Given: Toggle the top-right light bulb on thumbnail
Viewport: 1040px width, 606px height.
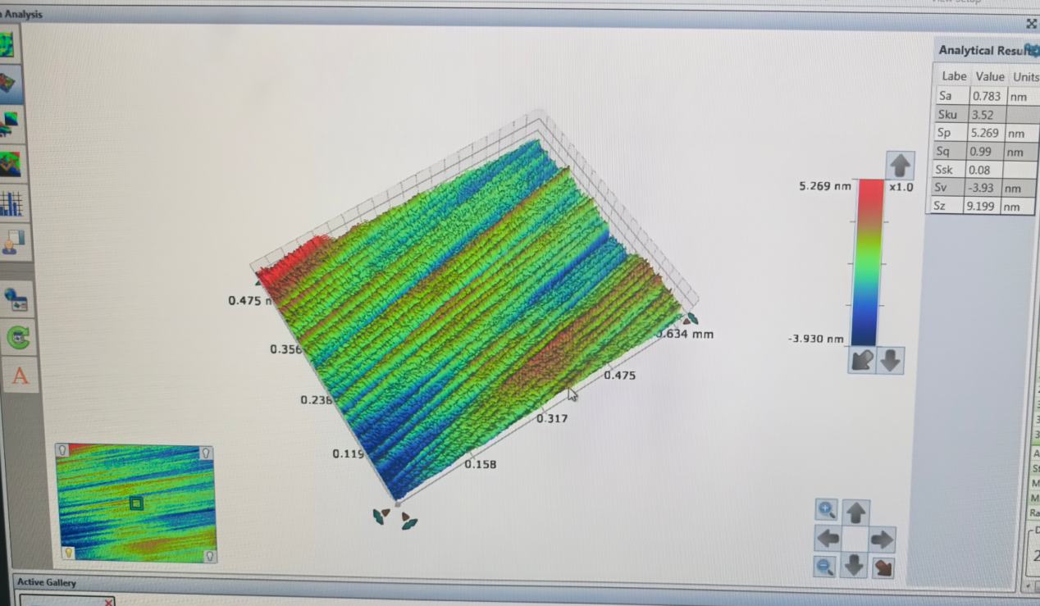Looking at the screenshot, I should [206, 453].
